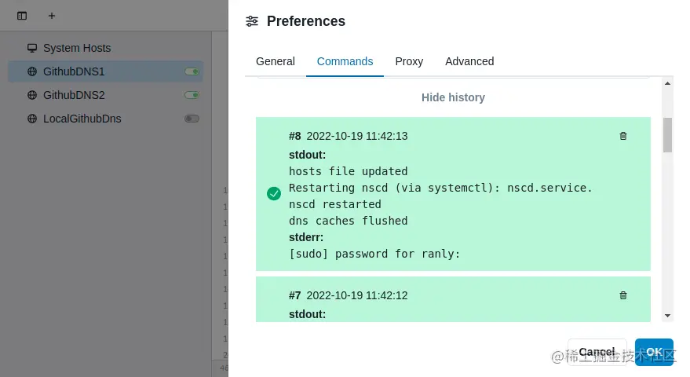Cancel the Preferences dialog

[x=597, y=352]
